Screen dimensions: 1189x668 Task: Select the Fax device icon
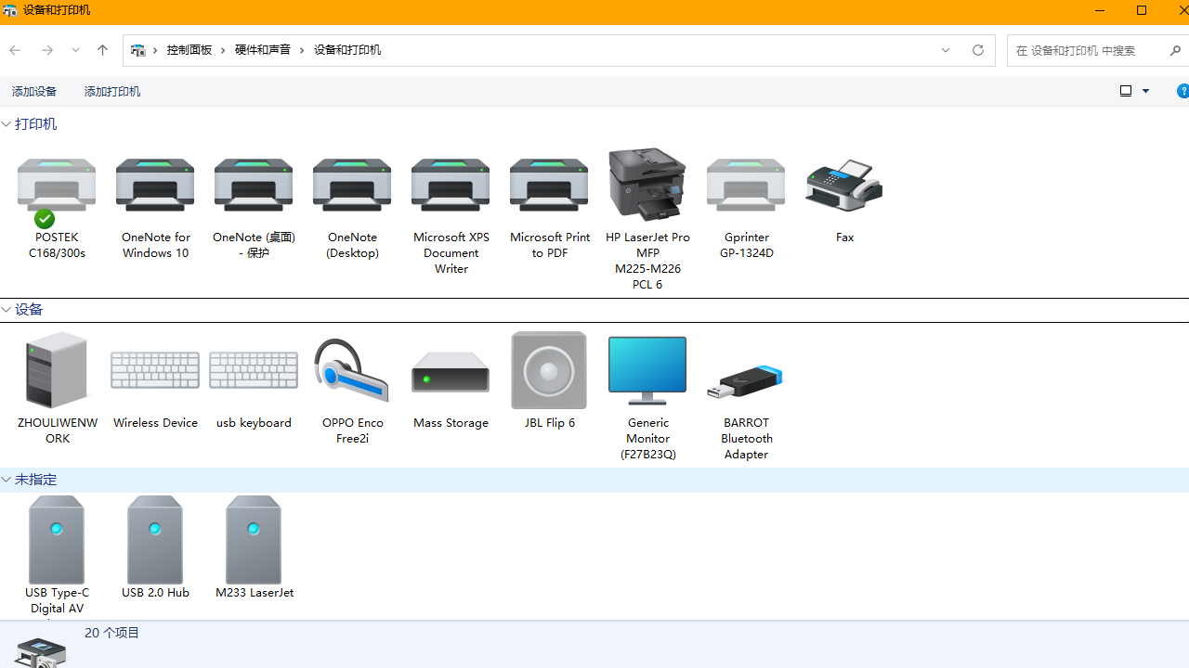tap(844, 186)
